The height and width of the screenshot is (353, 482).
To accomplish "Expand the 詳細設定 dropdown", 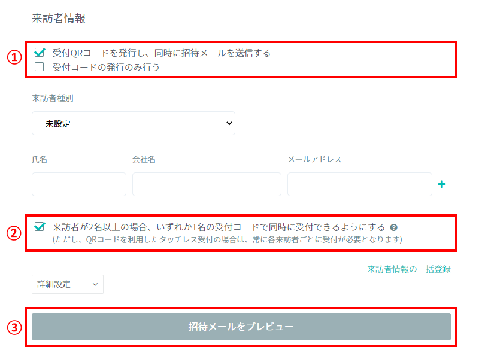I will tap(67, 284).
